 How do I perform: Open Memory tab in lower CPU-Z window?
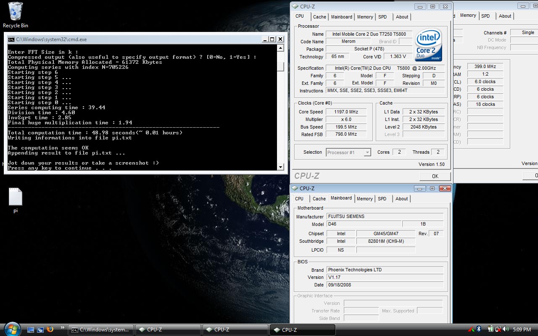coord(364,199)
